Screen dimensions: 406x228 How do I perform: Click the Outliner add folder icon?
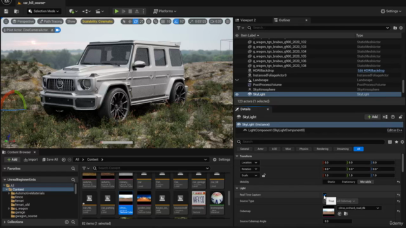pyautogui.click(x=395, y=28)
